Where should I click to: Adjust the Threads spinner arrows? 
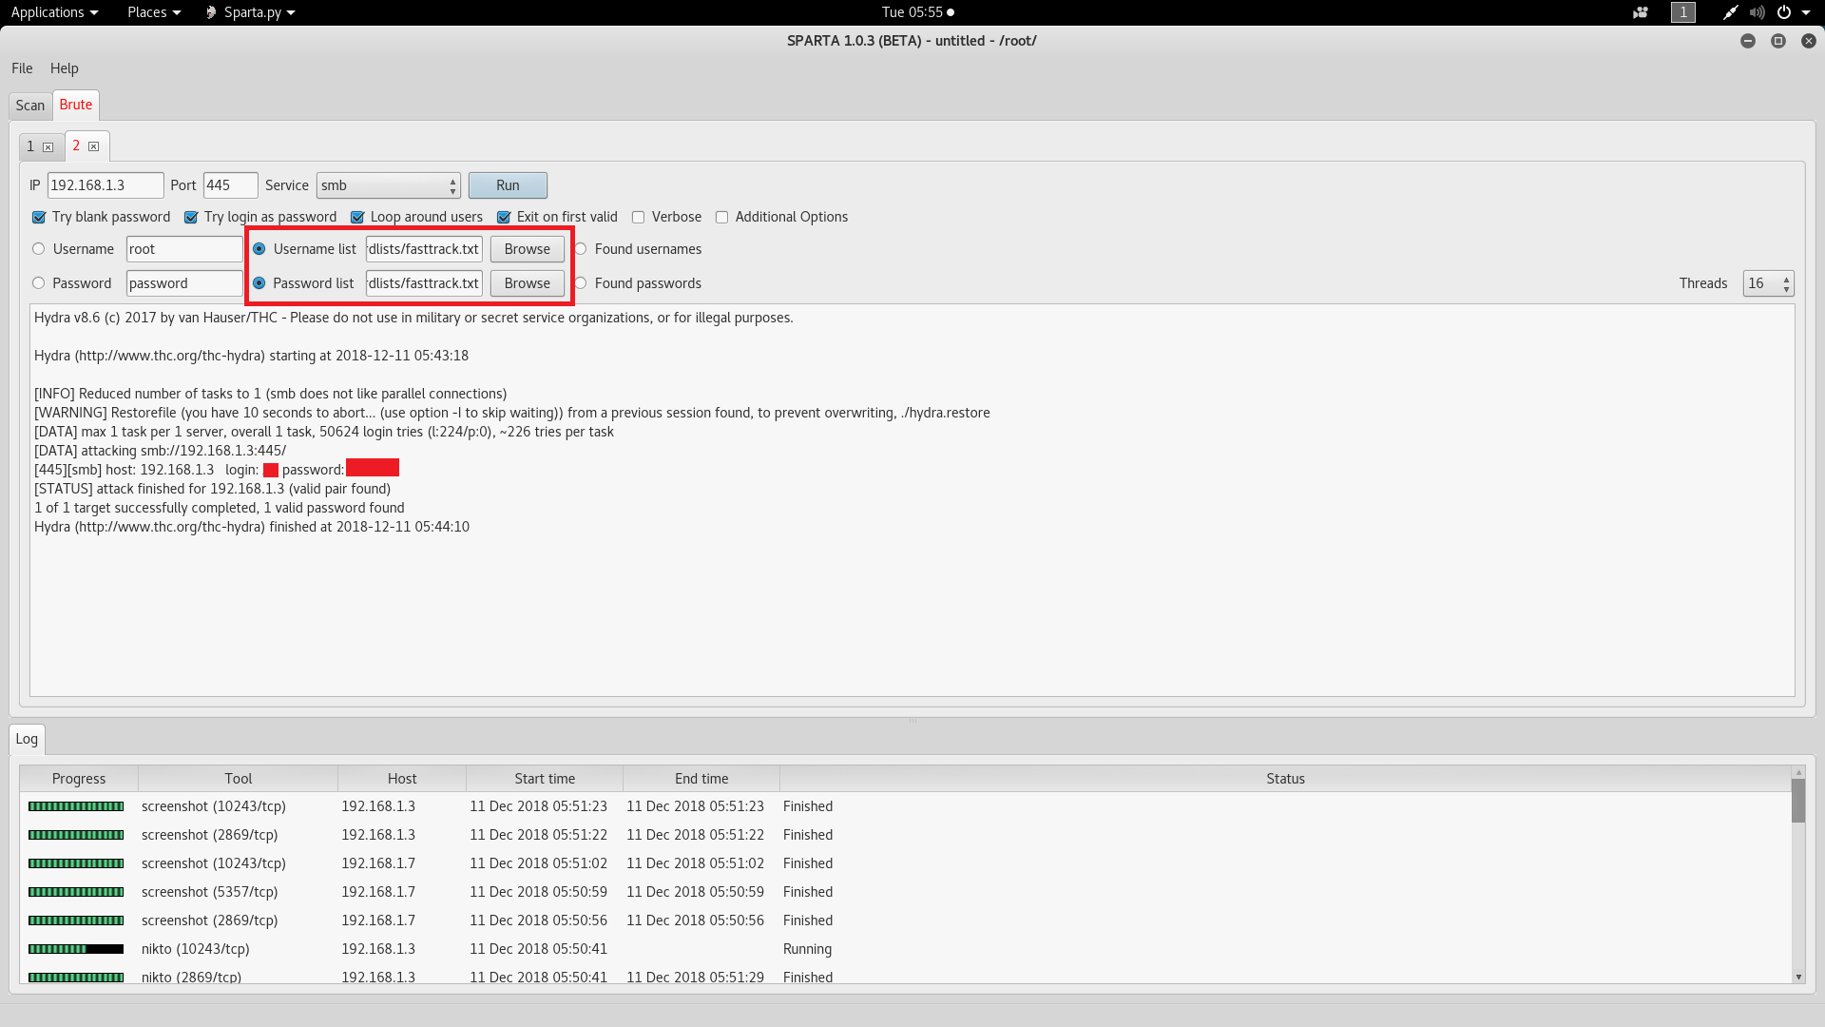point(1787,283)
